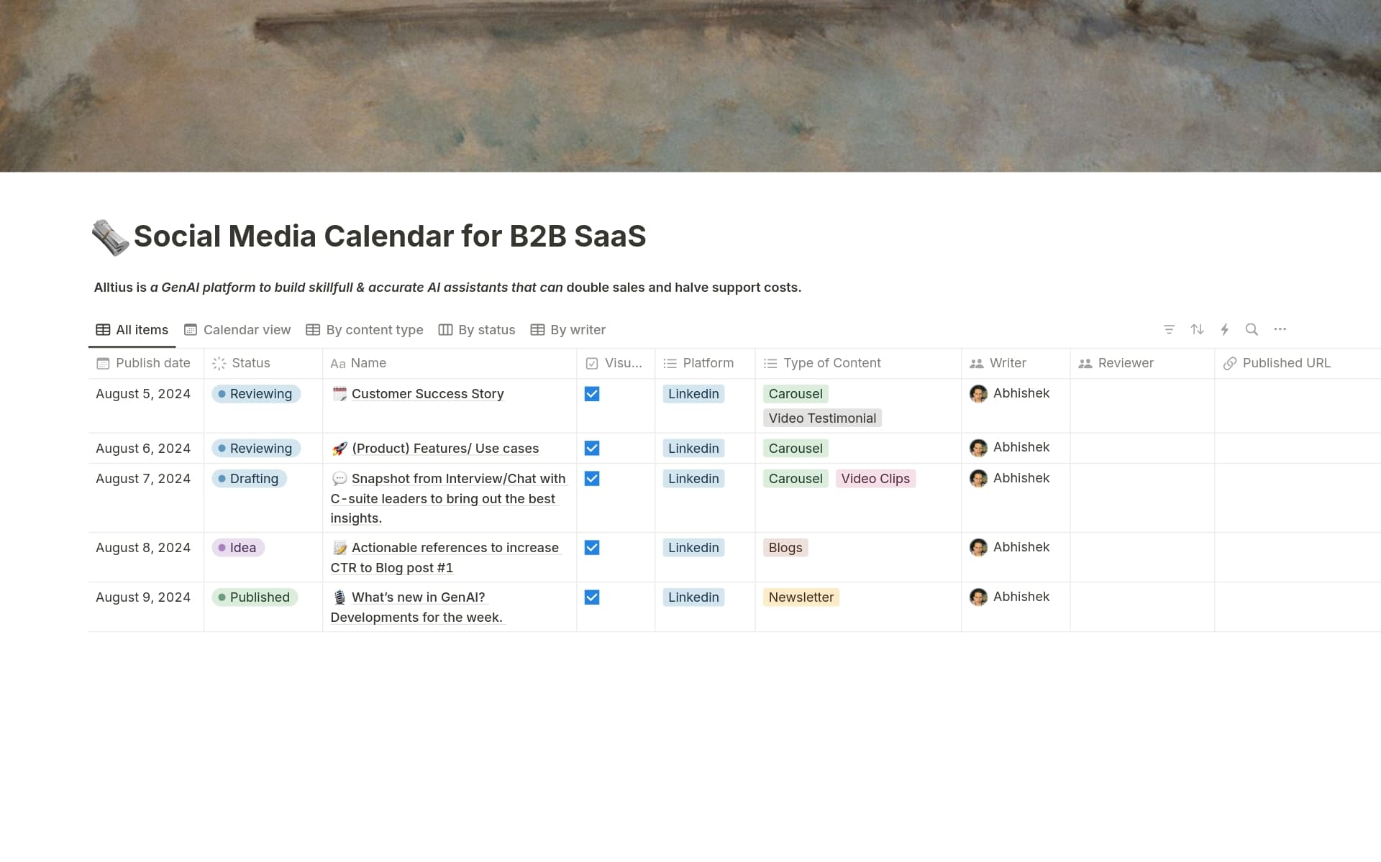Click the Reviewing status tag on August 6
This screenshot has width=1381, height=862.
(257, 448)
